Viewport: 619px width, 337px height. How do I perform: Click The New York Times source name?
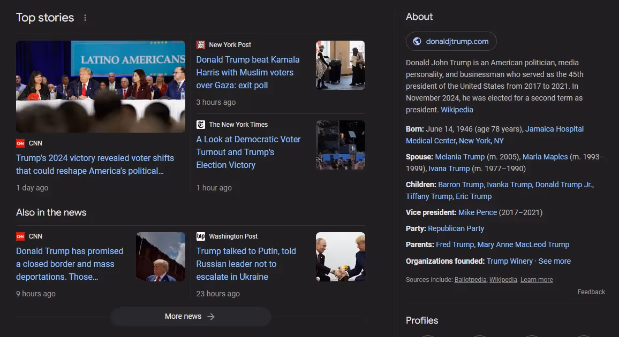238,125
